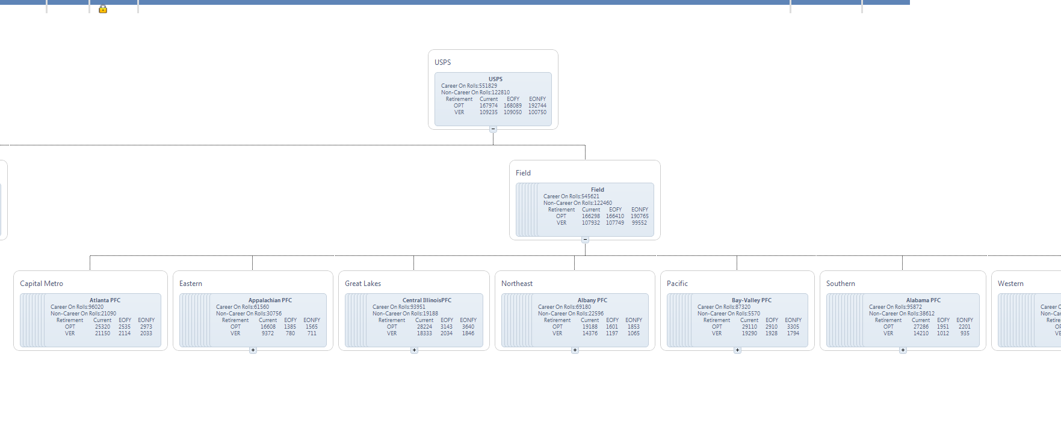Click Albany PFC 'Non-Career On Rolls:22596'
Viewport: 1061px width, 423px height.
571,314
